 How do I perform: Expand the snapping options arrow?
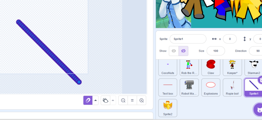(x=96, y=100)
